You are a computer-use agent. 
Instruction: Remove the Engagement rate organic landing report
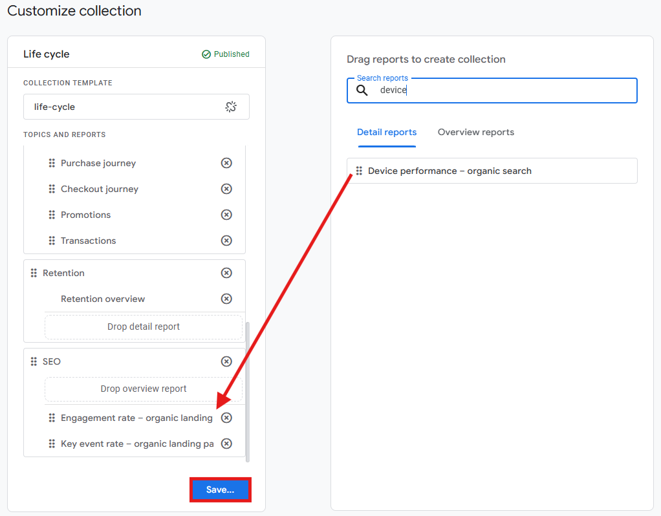(x=226, y=418)
